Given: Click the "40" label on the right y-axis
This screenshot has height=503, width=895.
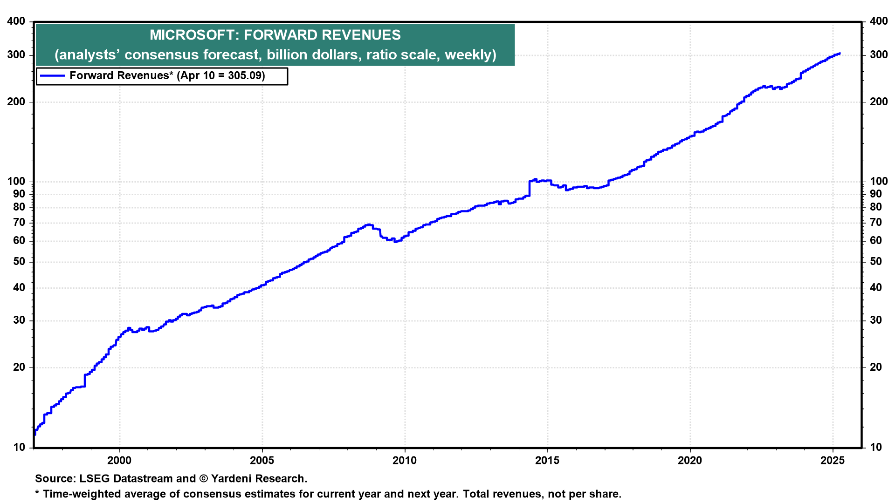Looking at the screenshot, I should (x=876, y=287).
